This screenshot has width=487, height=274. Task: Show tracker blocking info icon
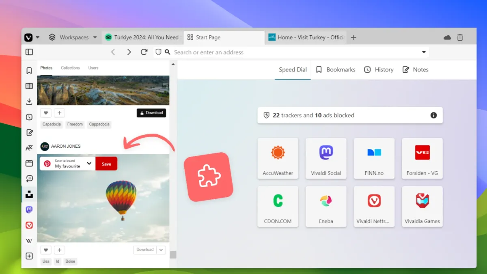coord(433,115)
